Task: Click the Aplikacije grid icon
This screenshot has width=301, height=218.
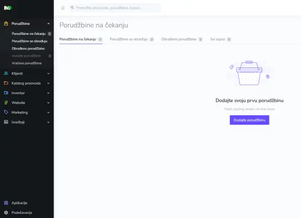Action: pyautogui.click(x=6, y=203)
